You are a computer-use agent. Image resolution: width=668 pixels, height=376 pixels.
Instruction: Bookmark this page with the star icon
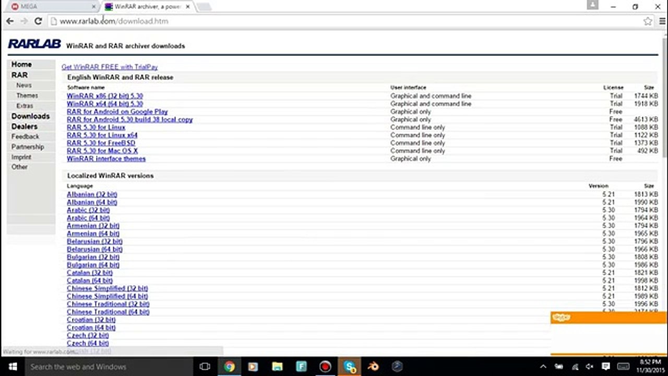click(x=648, y=21)
